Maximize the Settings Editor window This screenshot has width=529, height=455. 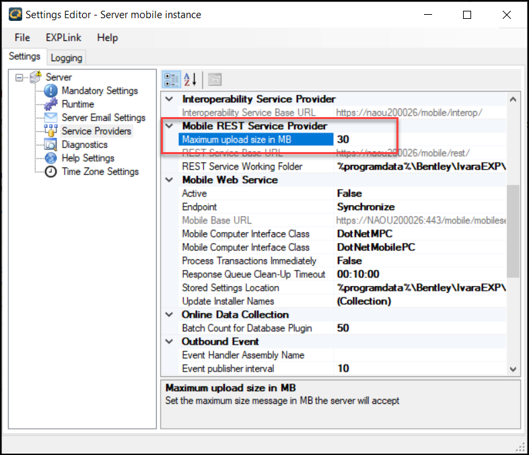tap(467, 15)
